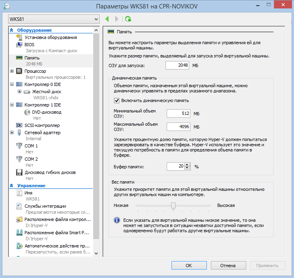
Task: Click the Вес памяти priority slider handle
Action: (173, 206)
